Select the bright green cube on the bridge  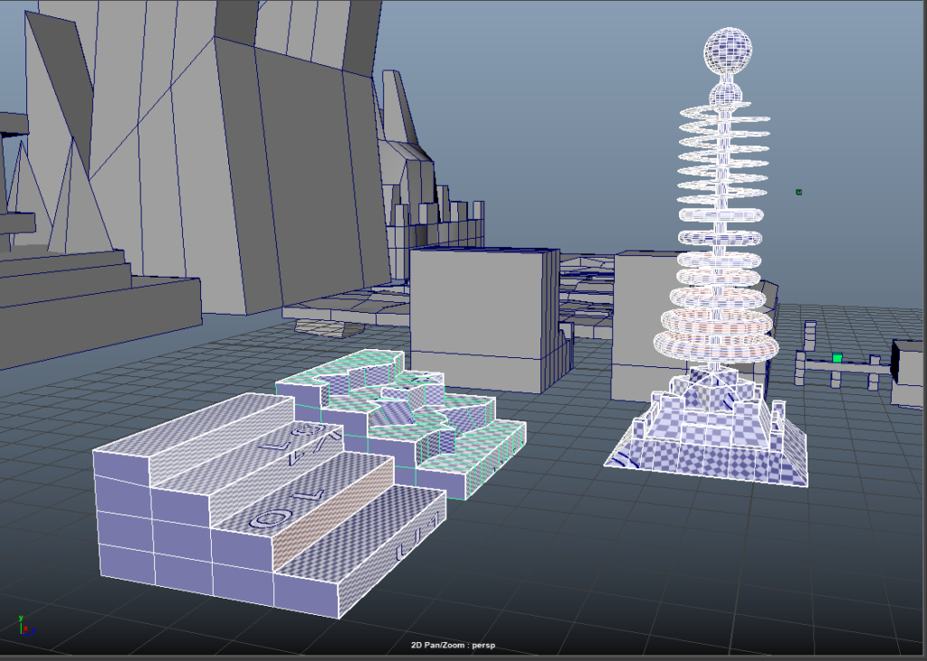tap(837, 358)
